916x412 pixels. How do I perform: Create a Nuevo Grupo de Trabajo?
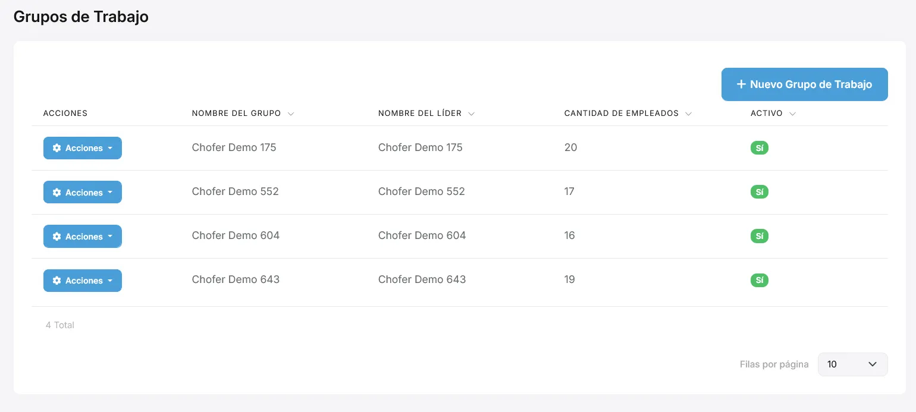pos(805,84)
